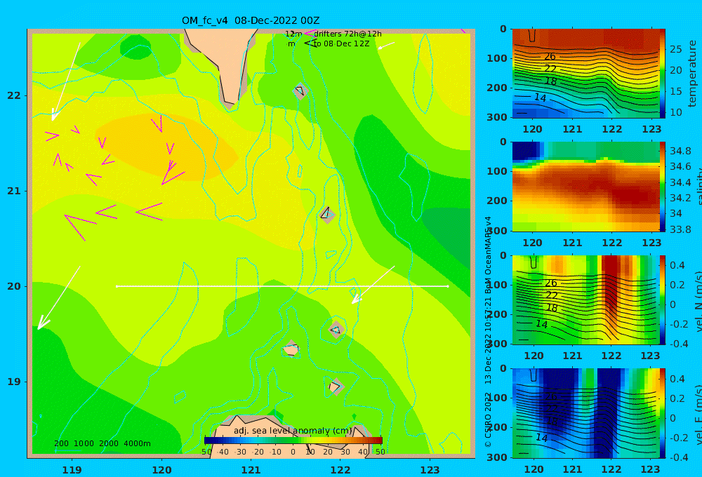Screen dimensions: 702x477
Task: Click the "12m" legend label
Action: 293,34
